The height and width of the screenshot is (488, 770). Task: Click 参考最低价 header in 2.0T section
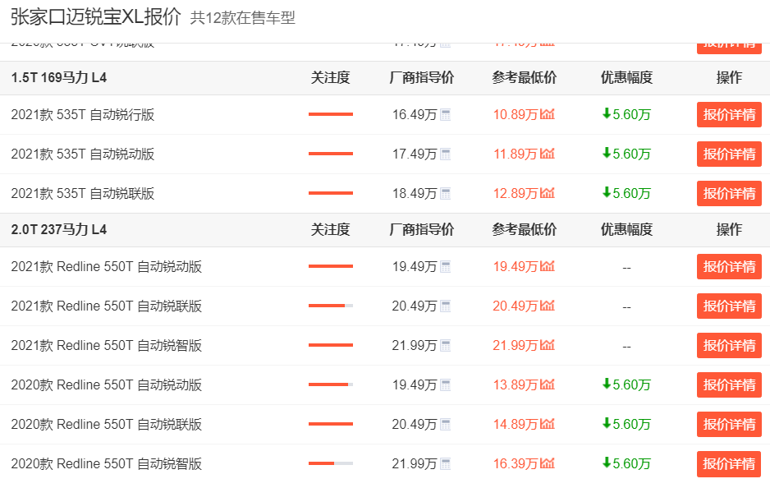pos(525,229)
